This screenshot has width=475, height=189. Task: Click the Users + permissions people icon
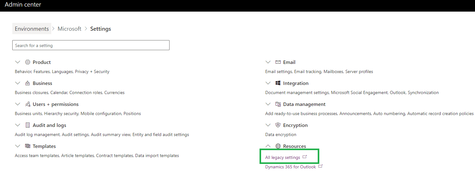coord(27,104)
